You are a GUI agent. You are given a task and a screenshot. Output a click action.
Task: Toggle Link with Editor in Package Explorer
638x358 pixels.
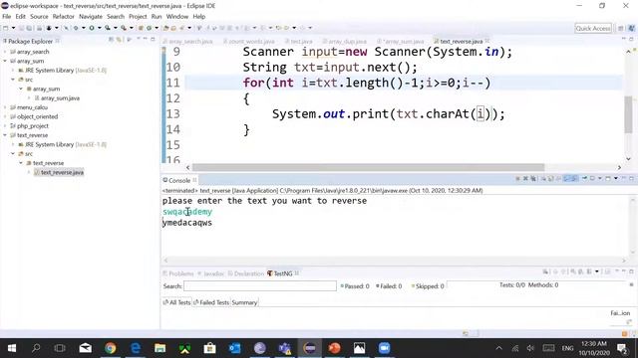coord(119,40)
